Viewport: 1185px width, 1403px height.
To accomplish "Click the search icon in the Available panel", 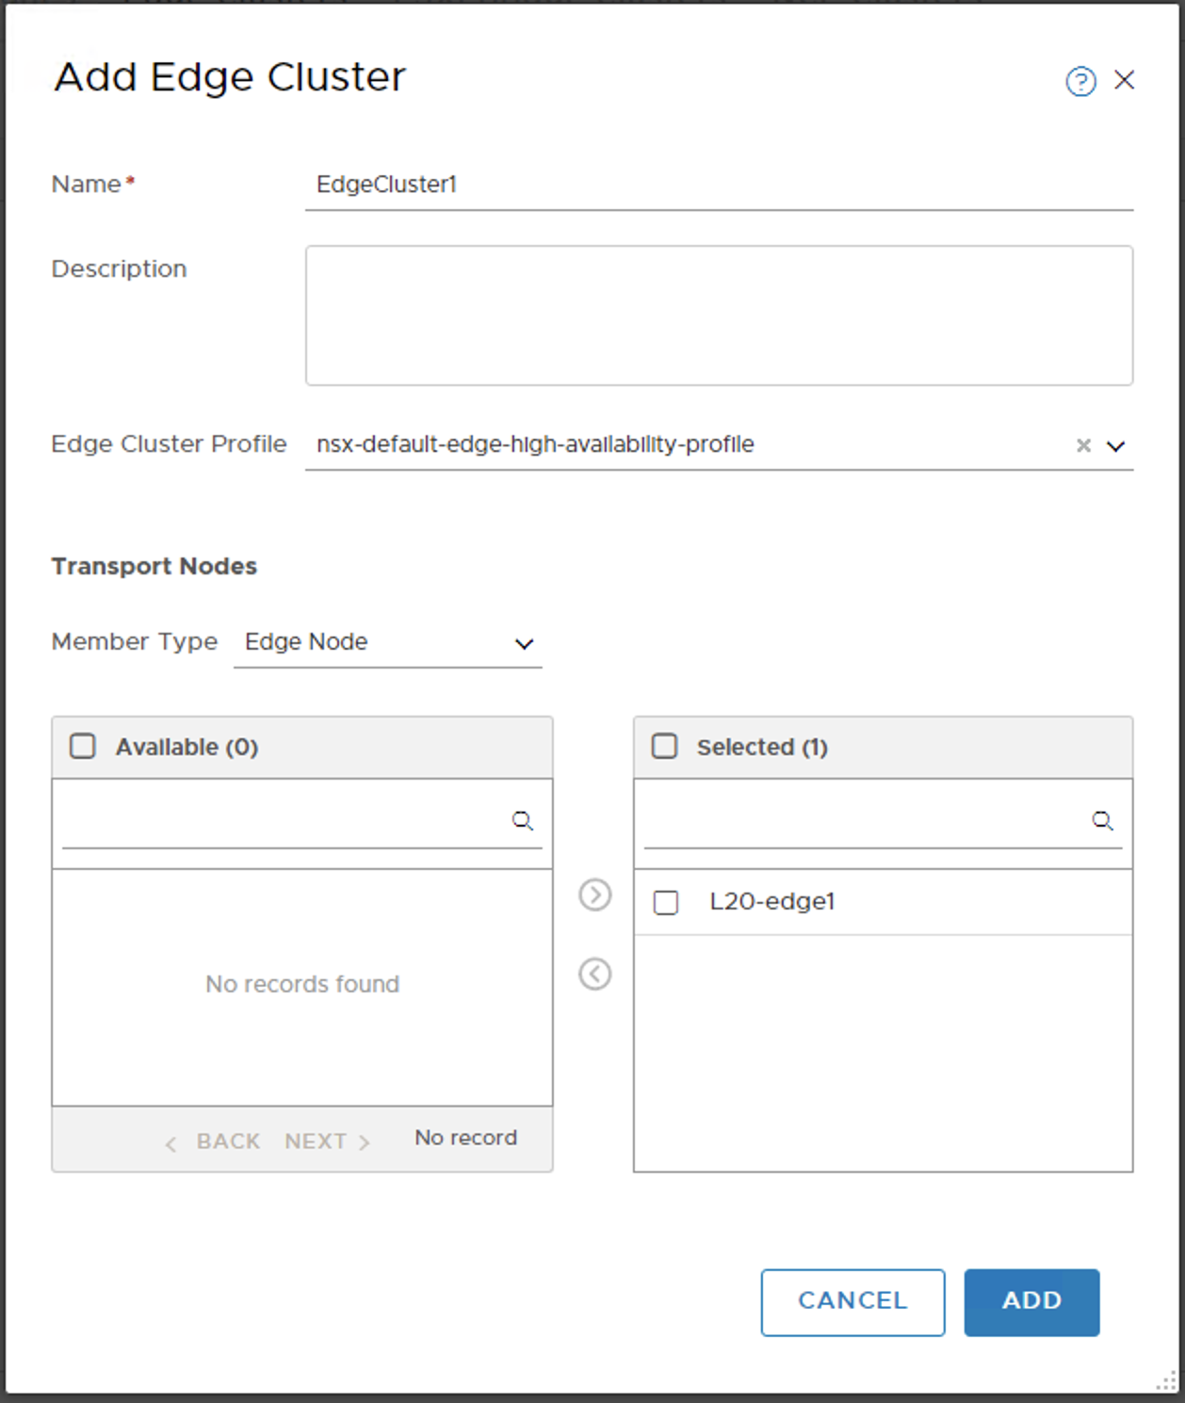I will tap(522, 820).
